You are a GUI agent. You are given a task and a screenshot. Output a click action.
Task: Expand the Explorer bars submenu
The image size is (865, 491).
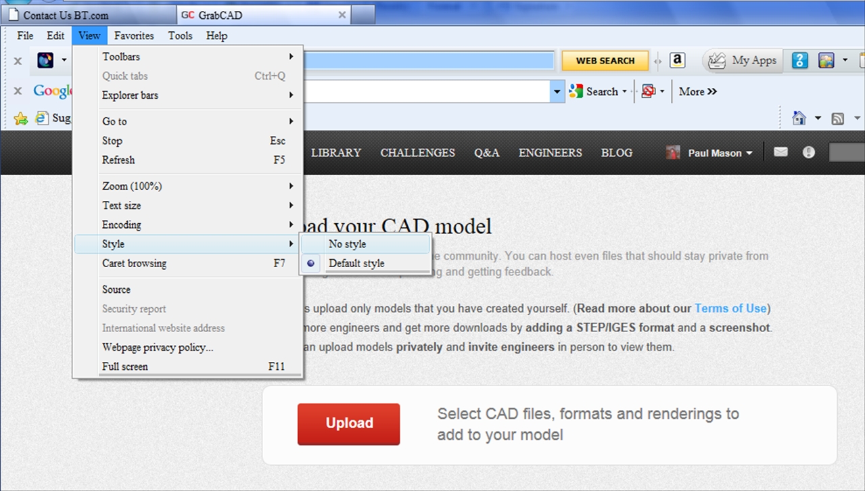(188, 95)
